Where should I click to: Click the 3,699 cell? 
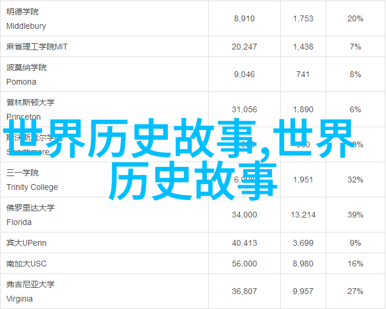pyautogui.click(x=303, y=243)
